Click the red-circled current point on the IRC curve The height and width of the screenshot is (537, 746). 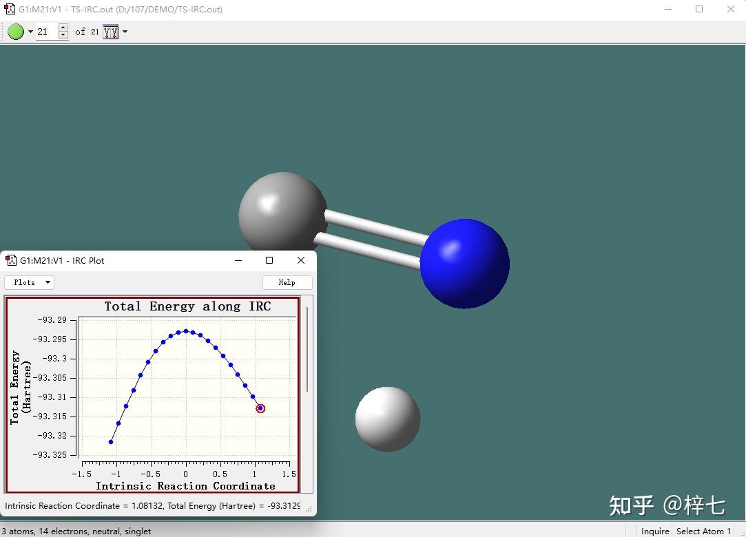(260, 408)
